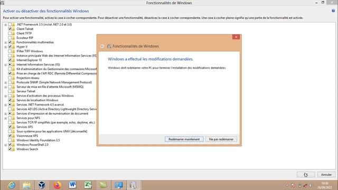Close the restart dialog with the red X

(236, 37)
